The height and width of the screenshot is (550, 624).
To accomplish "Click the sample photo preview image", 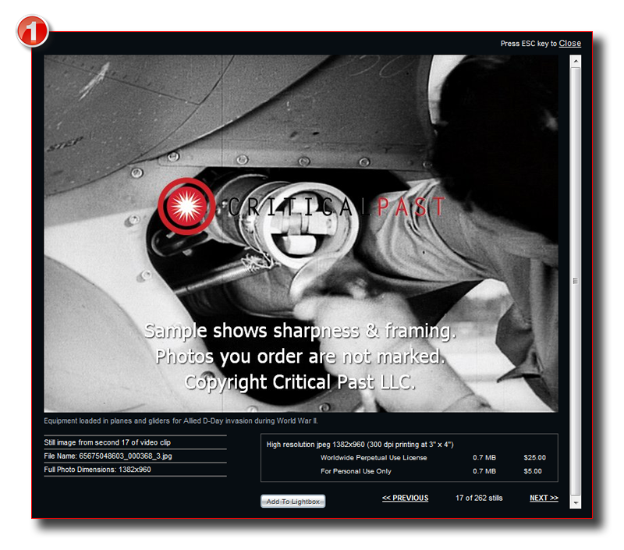I will [x=301, y=233].
